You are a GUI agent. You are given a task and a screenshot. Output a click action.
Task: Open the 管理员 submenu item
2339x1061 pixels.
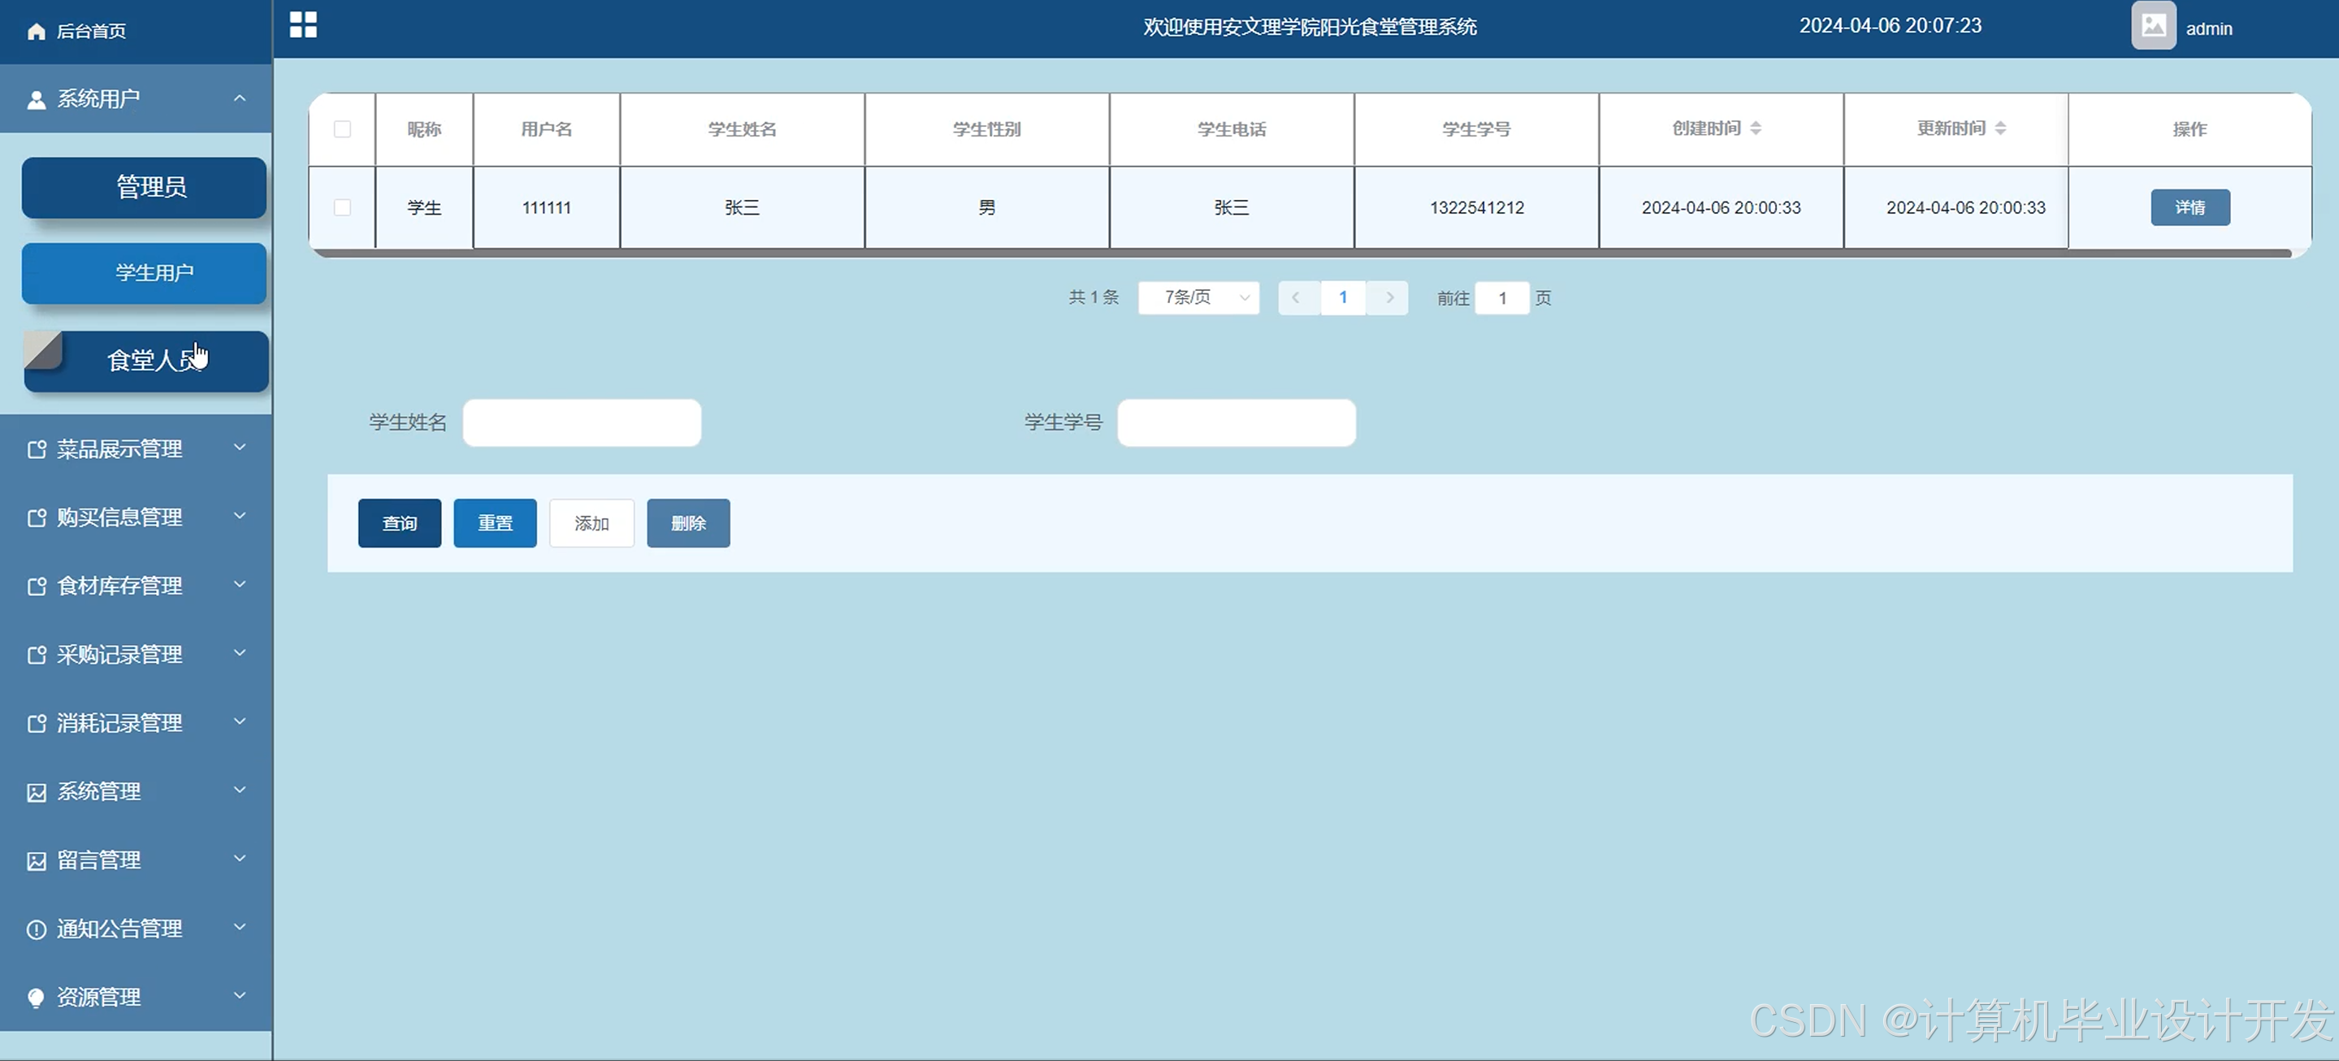click(x=145, y=187)
